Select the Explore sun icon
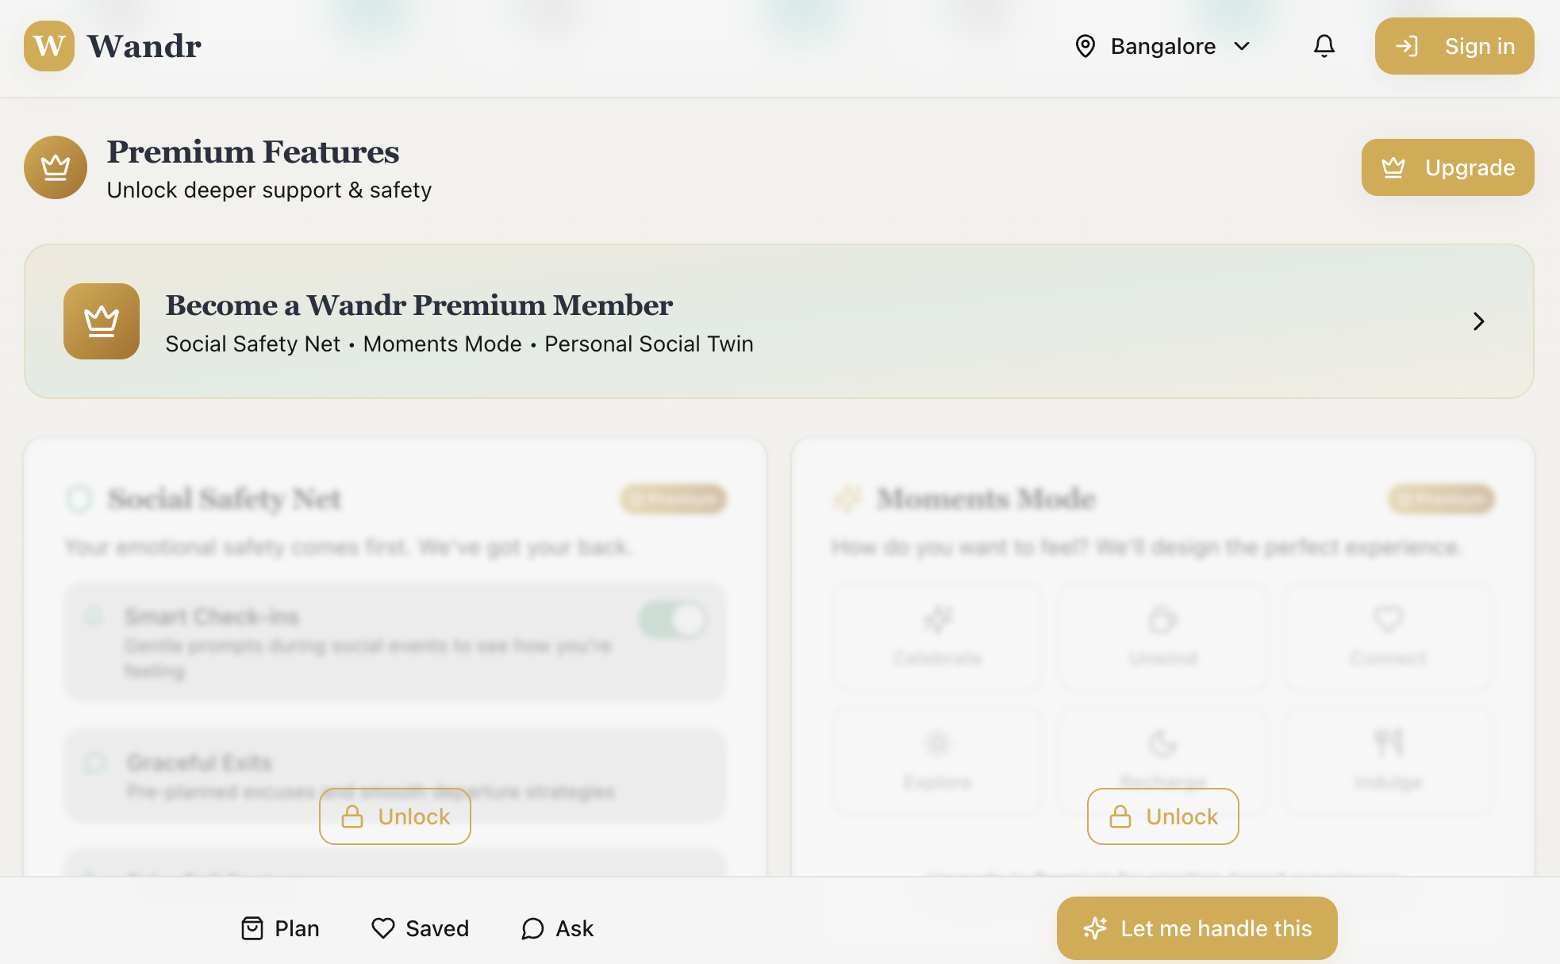The width and height of the screenshot is (1560, 964). (937, 743)
